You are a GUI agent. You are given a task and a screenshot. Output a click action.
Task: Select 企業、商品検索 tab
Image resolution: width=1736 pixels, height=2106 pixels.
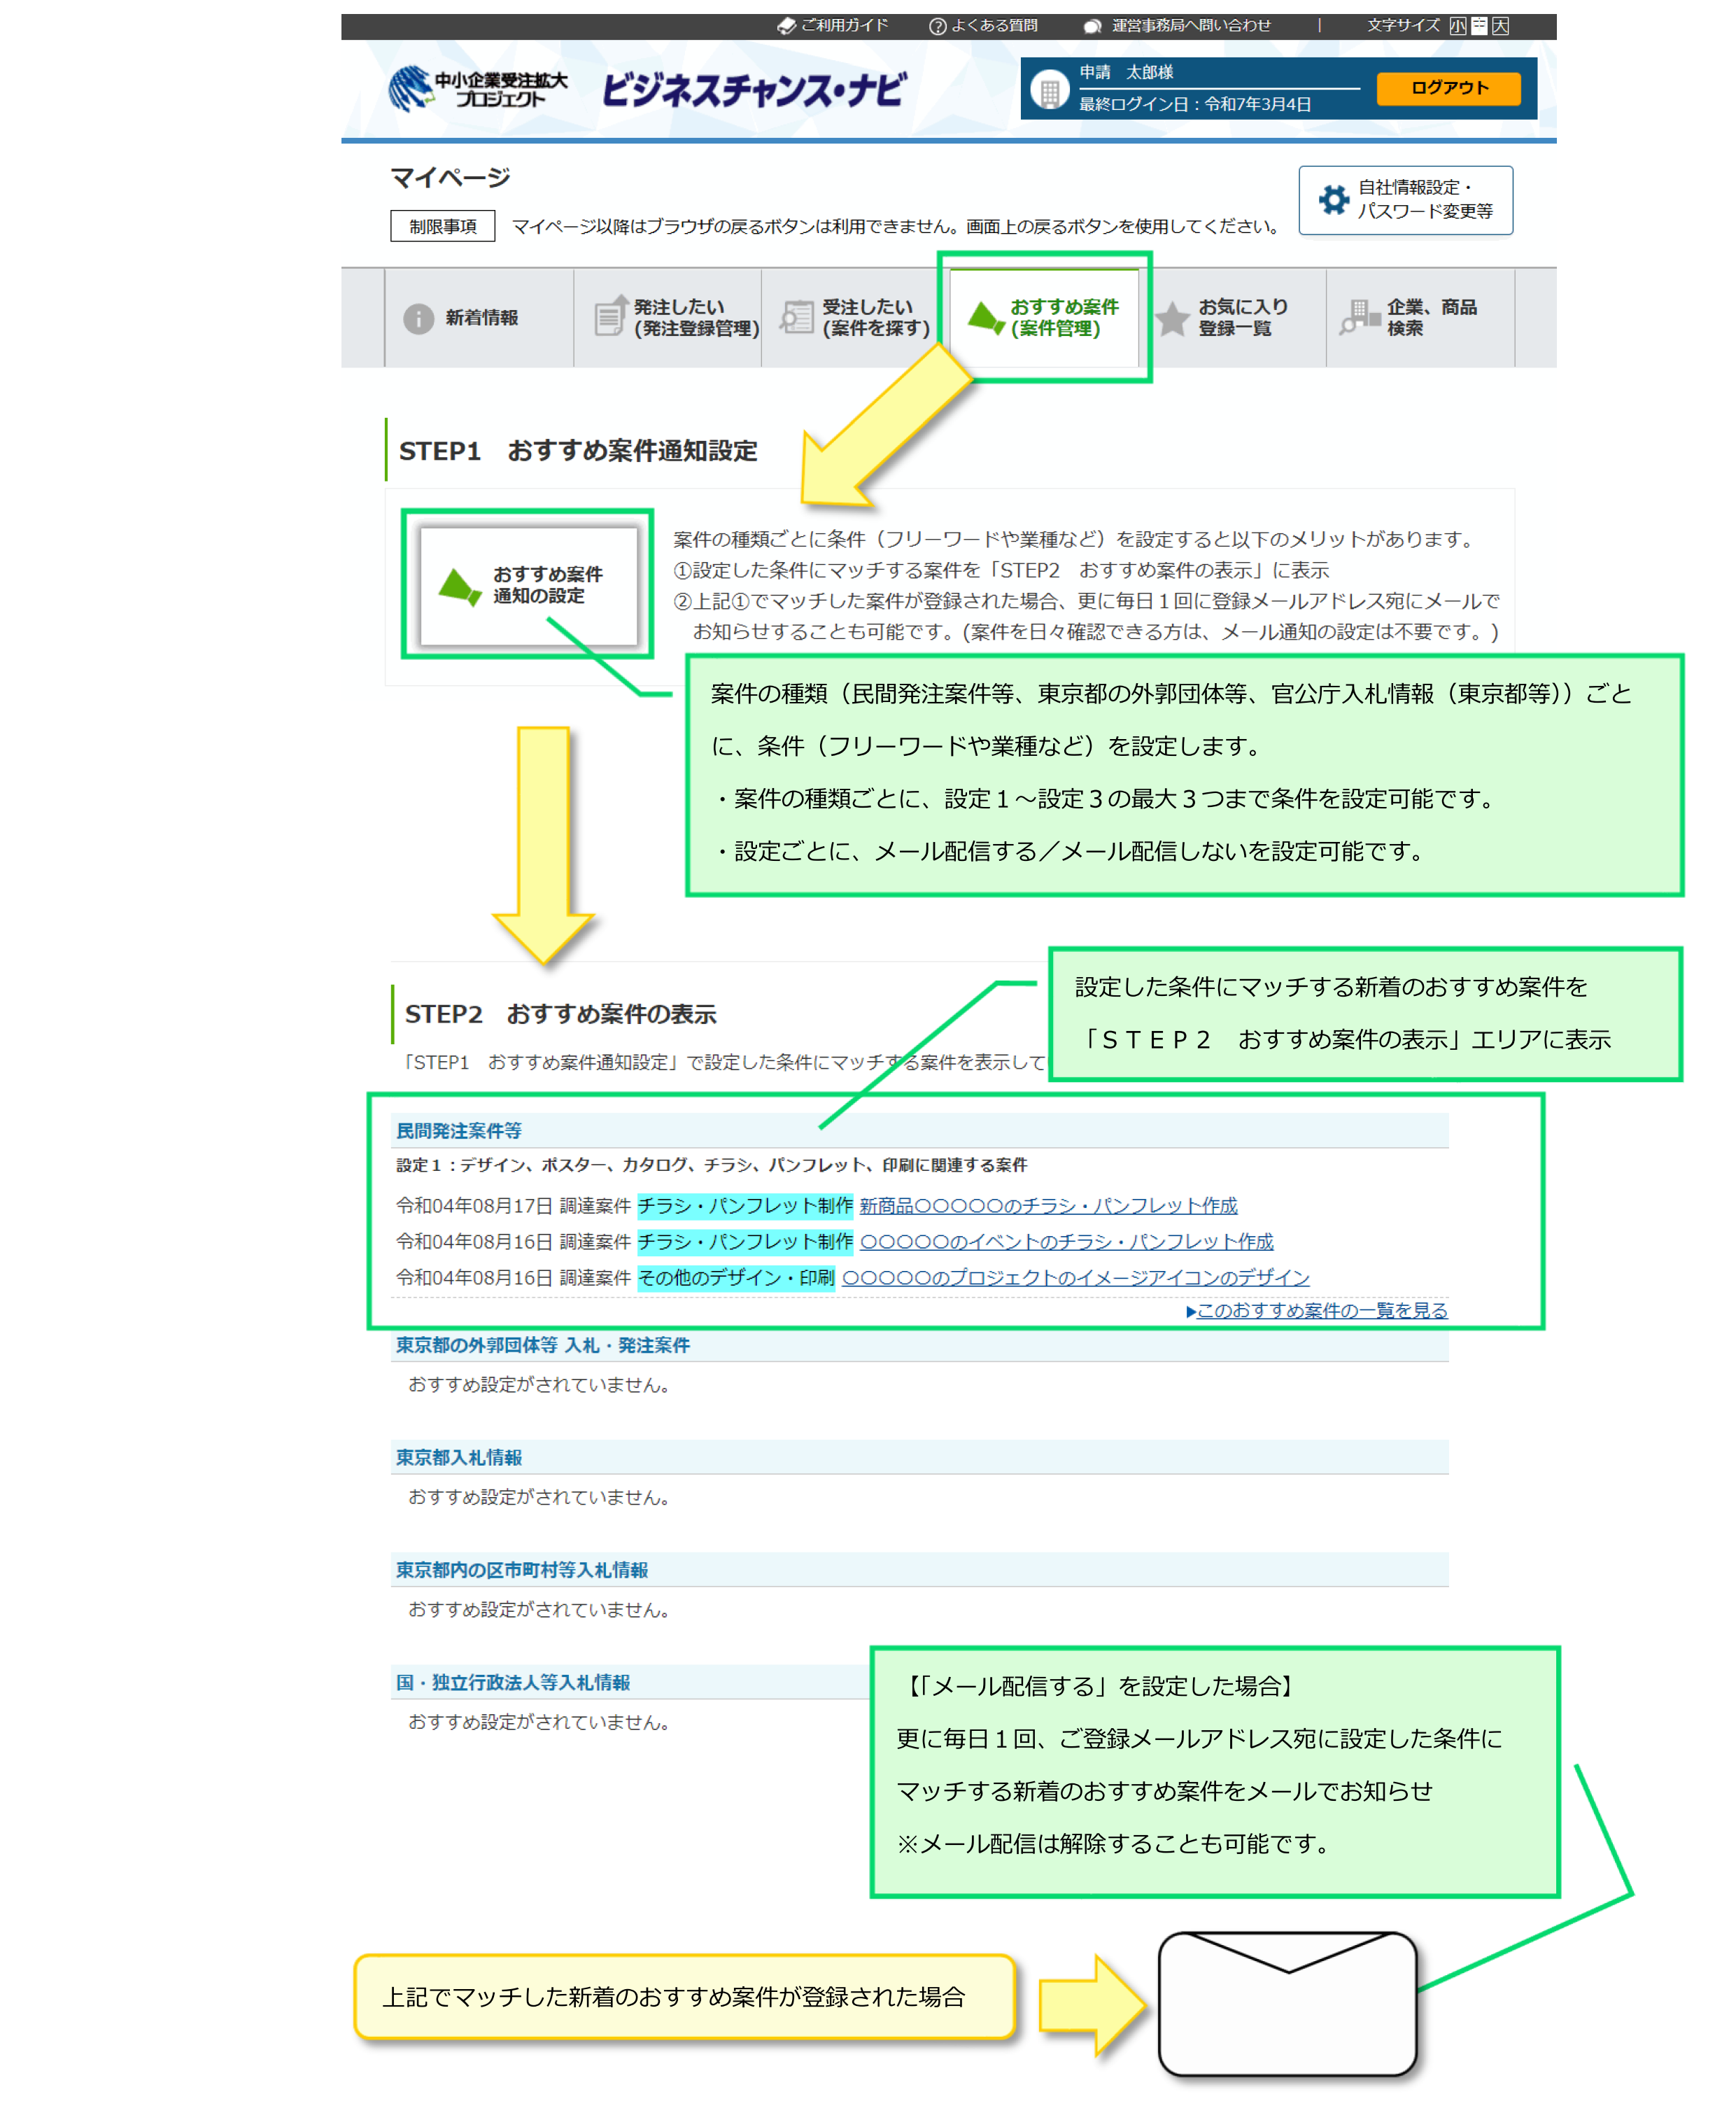(1420, 317)
